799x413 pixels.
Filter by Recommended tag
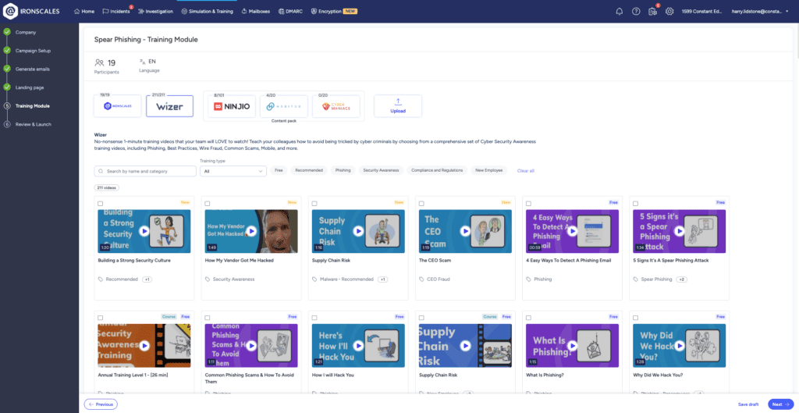coord(309,170)
